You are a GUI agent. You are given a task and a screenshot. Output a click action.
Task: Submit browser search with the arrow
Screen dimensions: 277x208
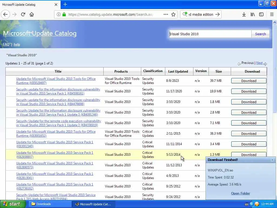tap(217, 15)
